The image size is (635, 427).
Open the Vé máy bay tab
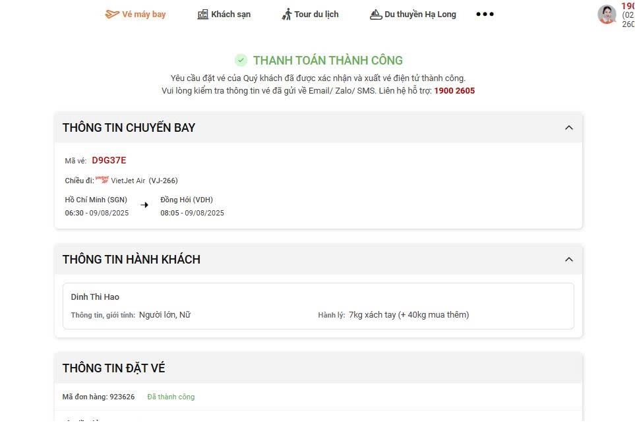(x=144, y=14)
